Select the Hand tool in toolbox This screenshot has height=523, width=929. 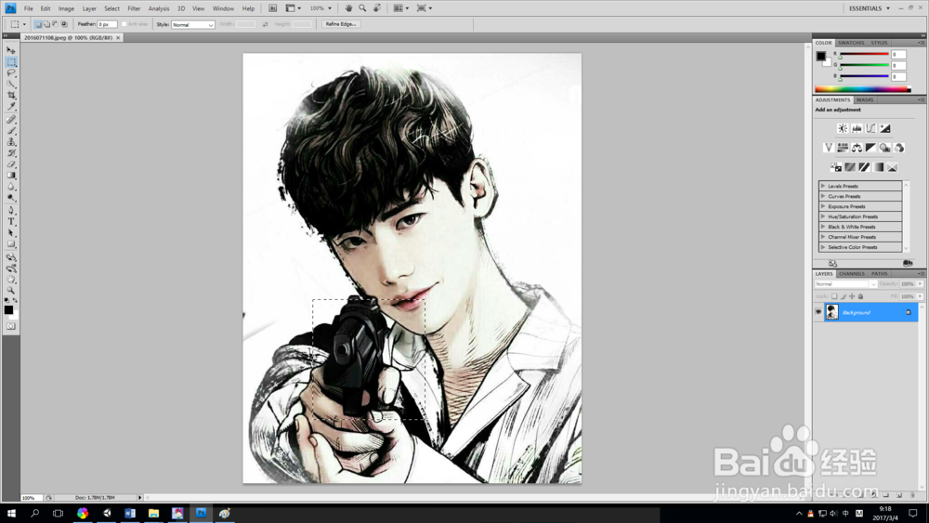coord(10,281)
